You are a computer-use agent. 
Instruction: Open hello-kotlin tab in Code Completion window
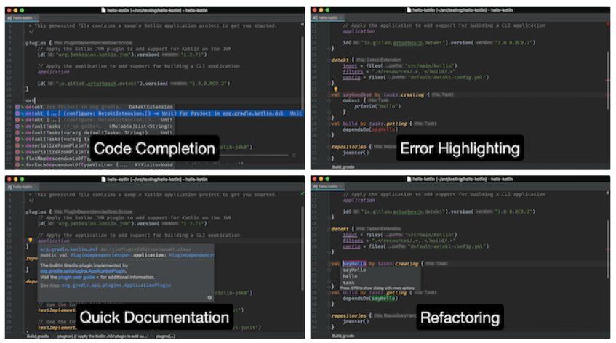coord(20,18)
